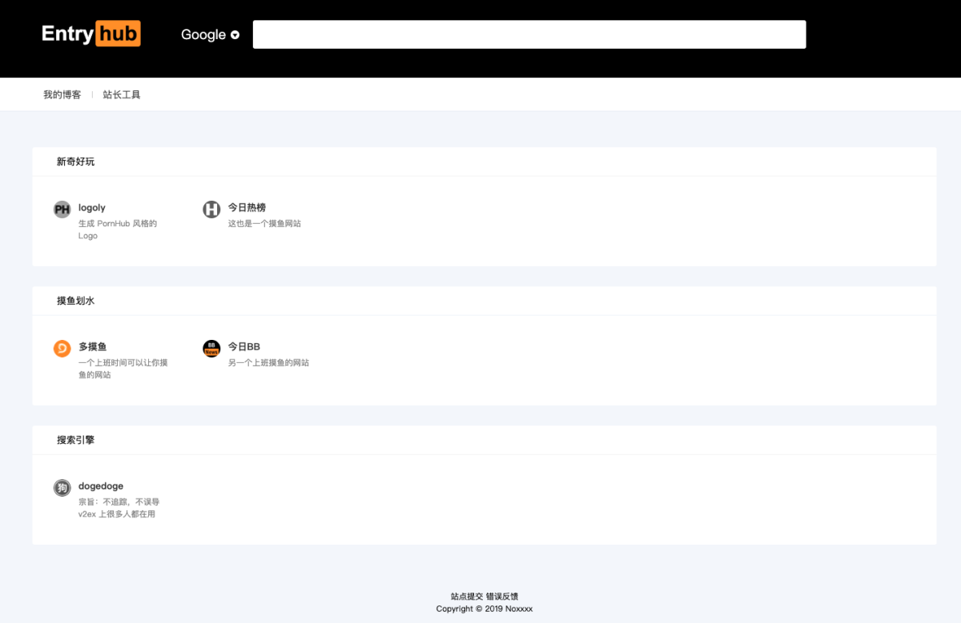Click the Entryhub logo

point(91,34)
